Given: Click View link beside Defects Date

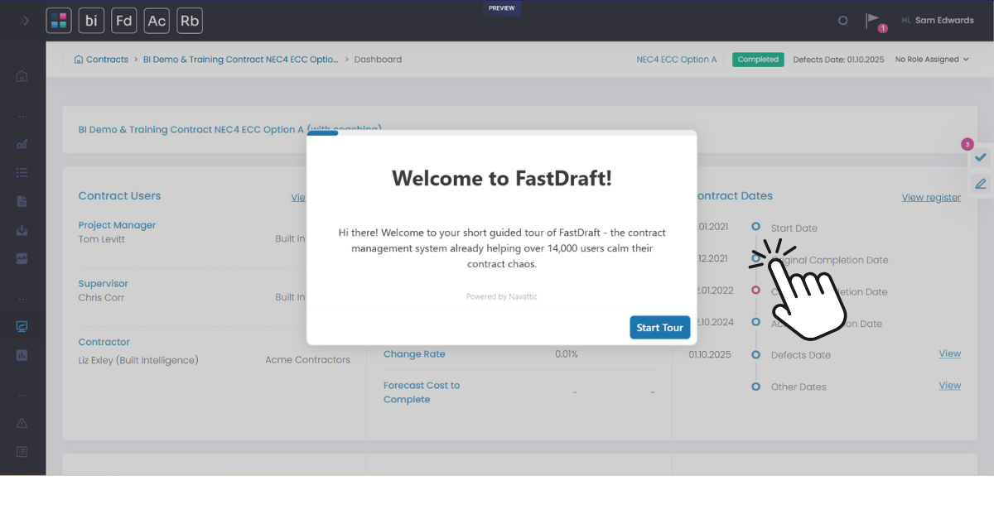Looking at the screenshot, I should [x=950, y=353].
